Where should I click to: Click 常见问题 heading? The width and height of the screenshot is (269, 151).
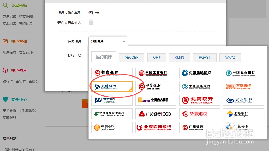9,138
